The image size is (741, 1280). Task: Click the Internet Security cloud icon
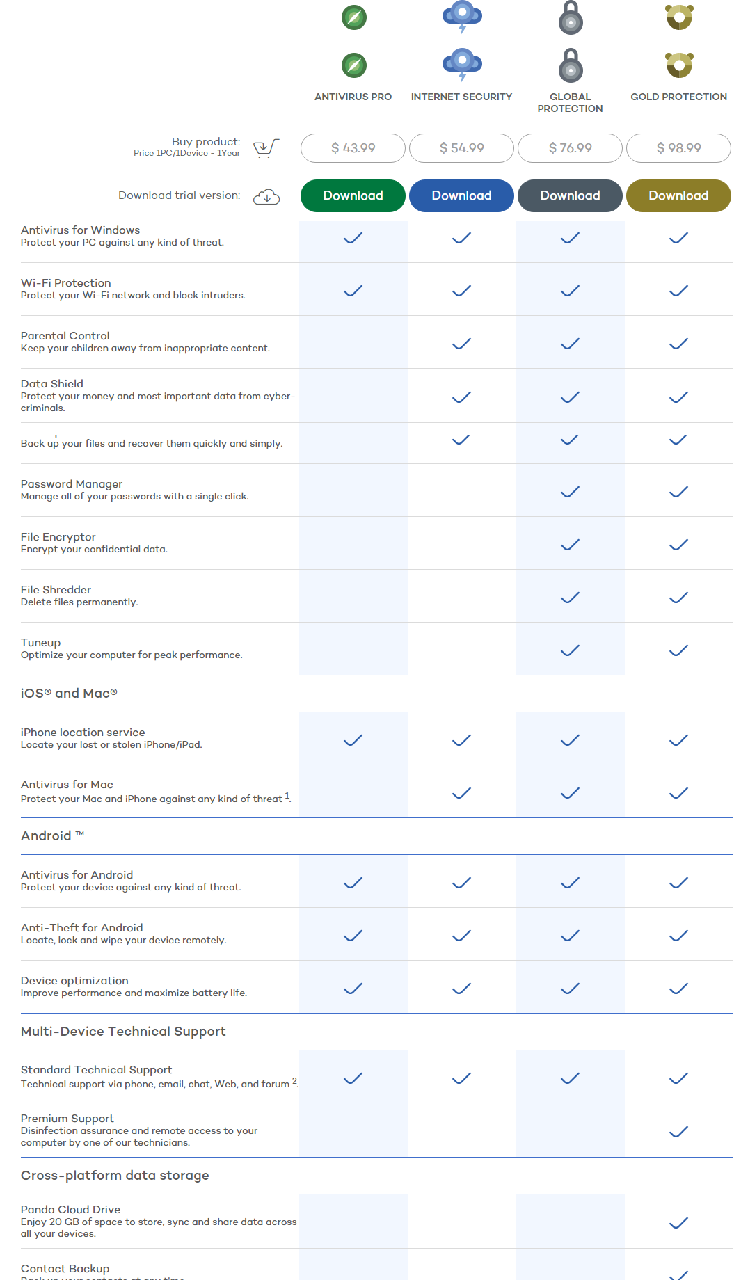point(462,65)
